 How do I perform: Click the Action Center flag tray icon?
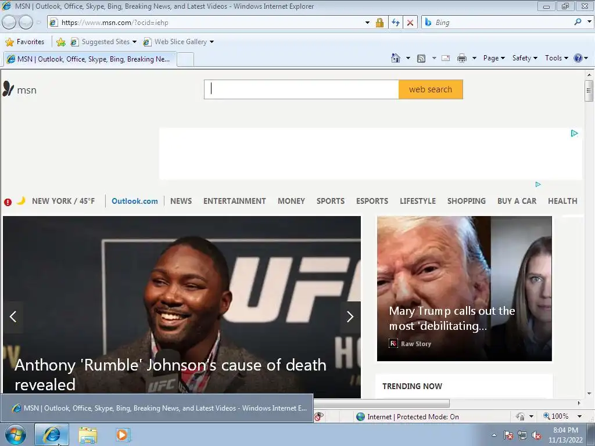(x=508, y=436)
